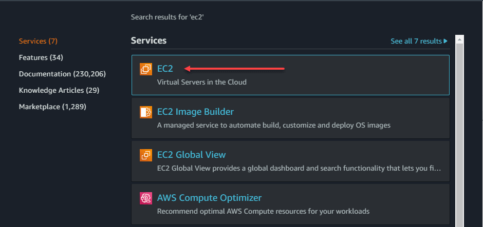This screenshot has height=227, width=483.
Task: Open the AWS Compute Optimizer link
Action: pyautogui.click(x=209, y=198)
